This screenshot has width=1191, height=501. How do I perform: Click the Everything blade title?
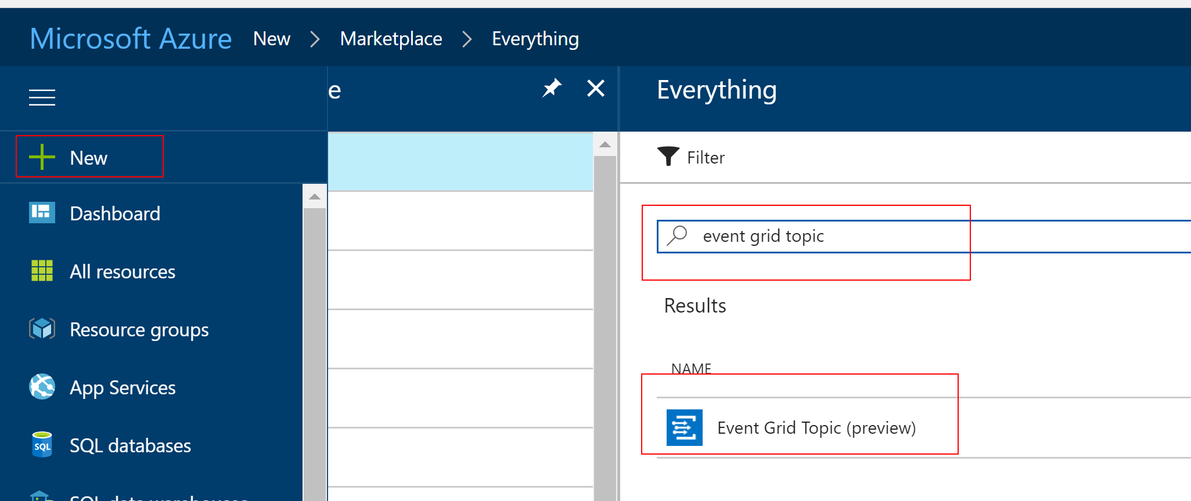click(717, 90)
